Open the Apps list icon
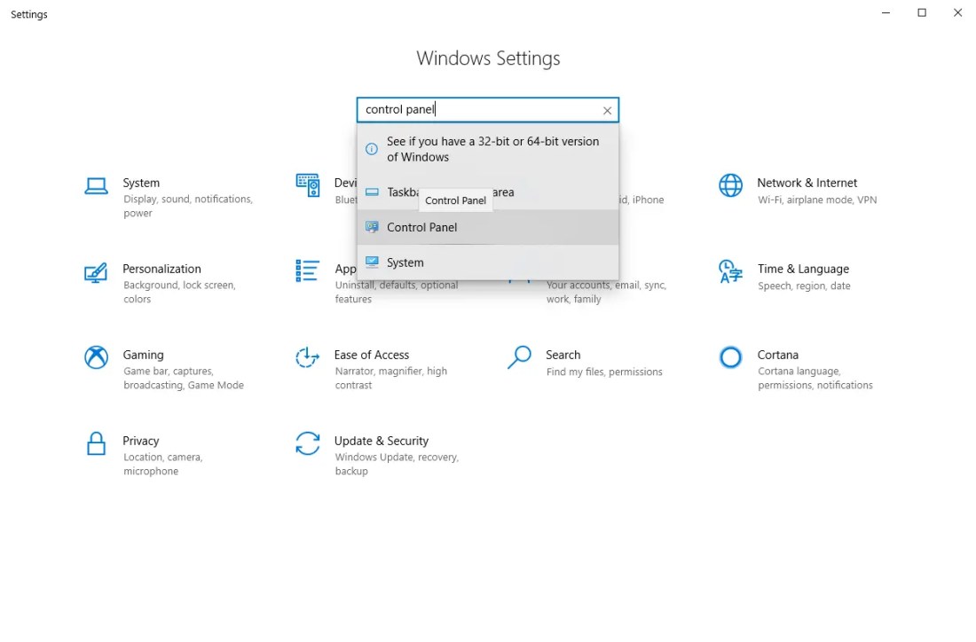 coord(307,270)
